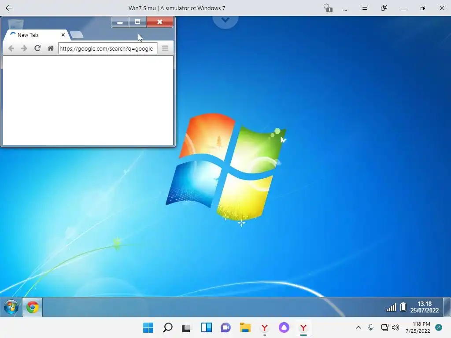Open the Win7 clock showing 13:18
Image resolution: width=451 pixels, height=338 pixels.
tap(425, 307)
